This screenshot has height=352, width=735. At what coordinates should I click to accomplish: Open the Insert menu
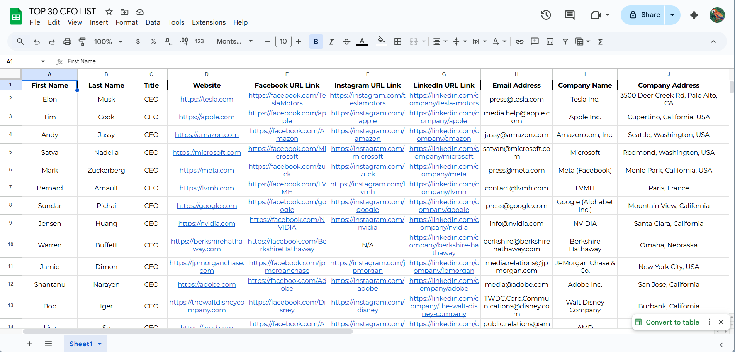click(x=99, y=22)
